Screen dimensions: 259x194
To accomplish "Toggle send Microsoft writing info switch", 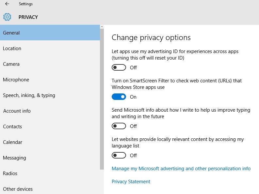I will coord(119,126).
